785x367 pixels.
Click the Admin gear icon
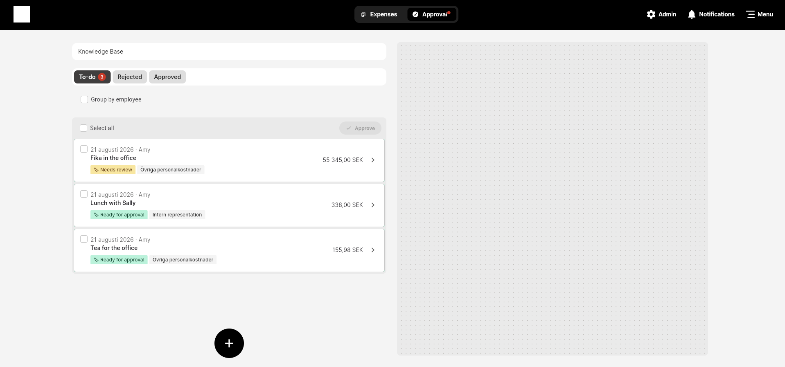651,14
